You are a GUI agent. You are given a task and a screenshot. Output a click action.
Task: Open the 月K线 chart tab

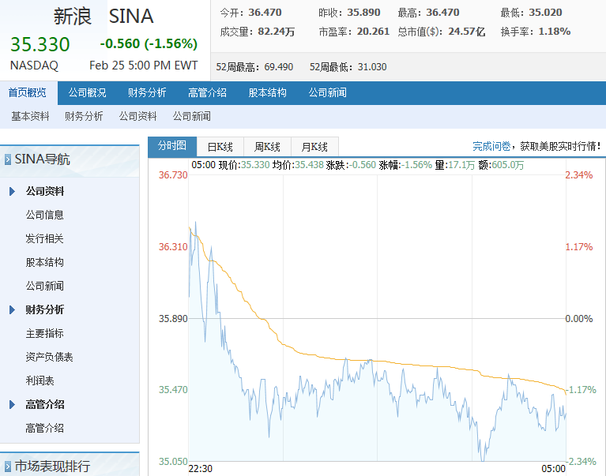click(x=314, y=147)
